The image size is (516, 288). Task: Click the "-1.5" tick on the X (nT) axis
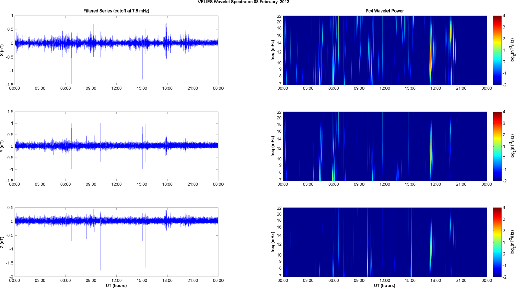point(9,85)
